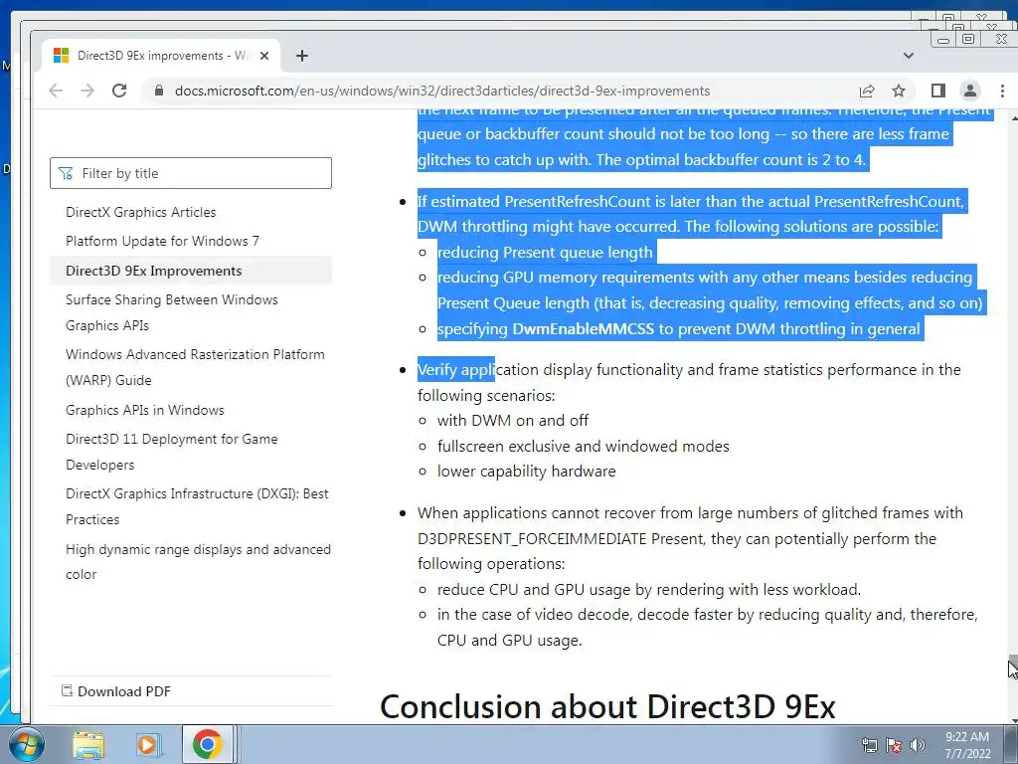Select Direct3D 9Ex Improvements sidebar item

(x=191, y=271)
